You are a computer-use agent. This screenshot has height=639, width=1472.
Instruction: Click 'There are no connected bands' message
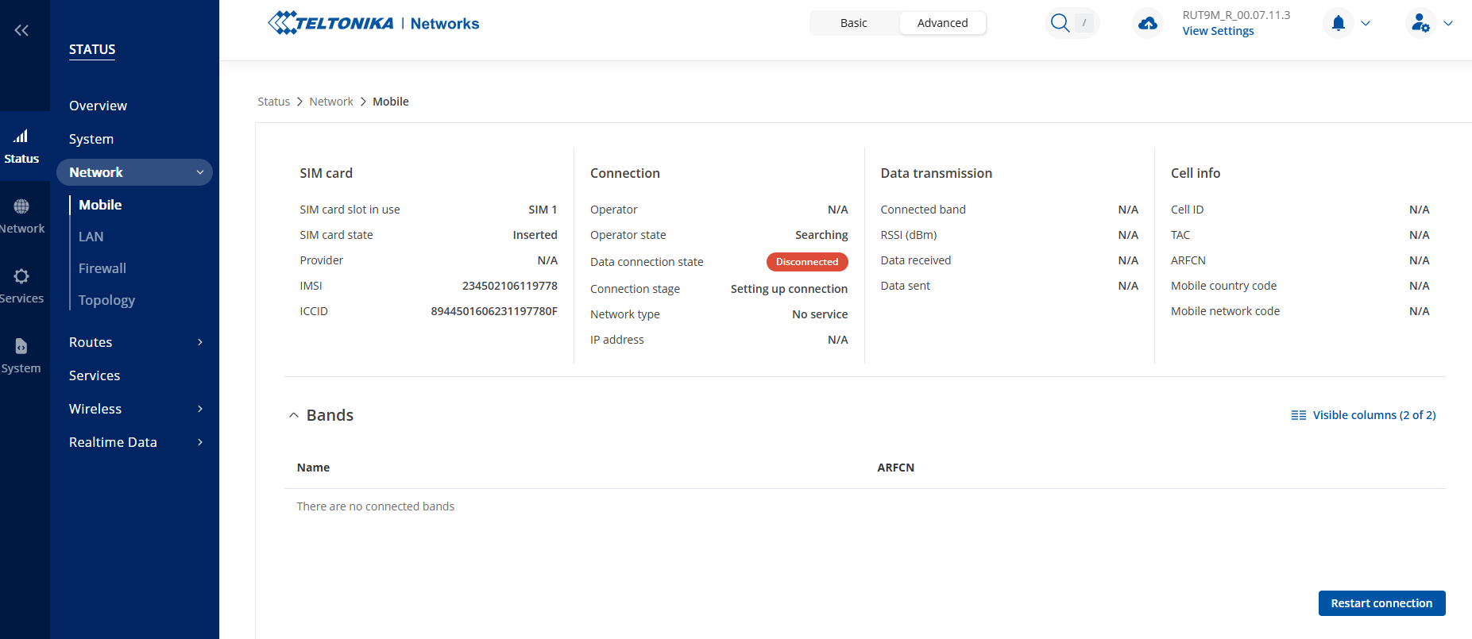coord(376,506)
